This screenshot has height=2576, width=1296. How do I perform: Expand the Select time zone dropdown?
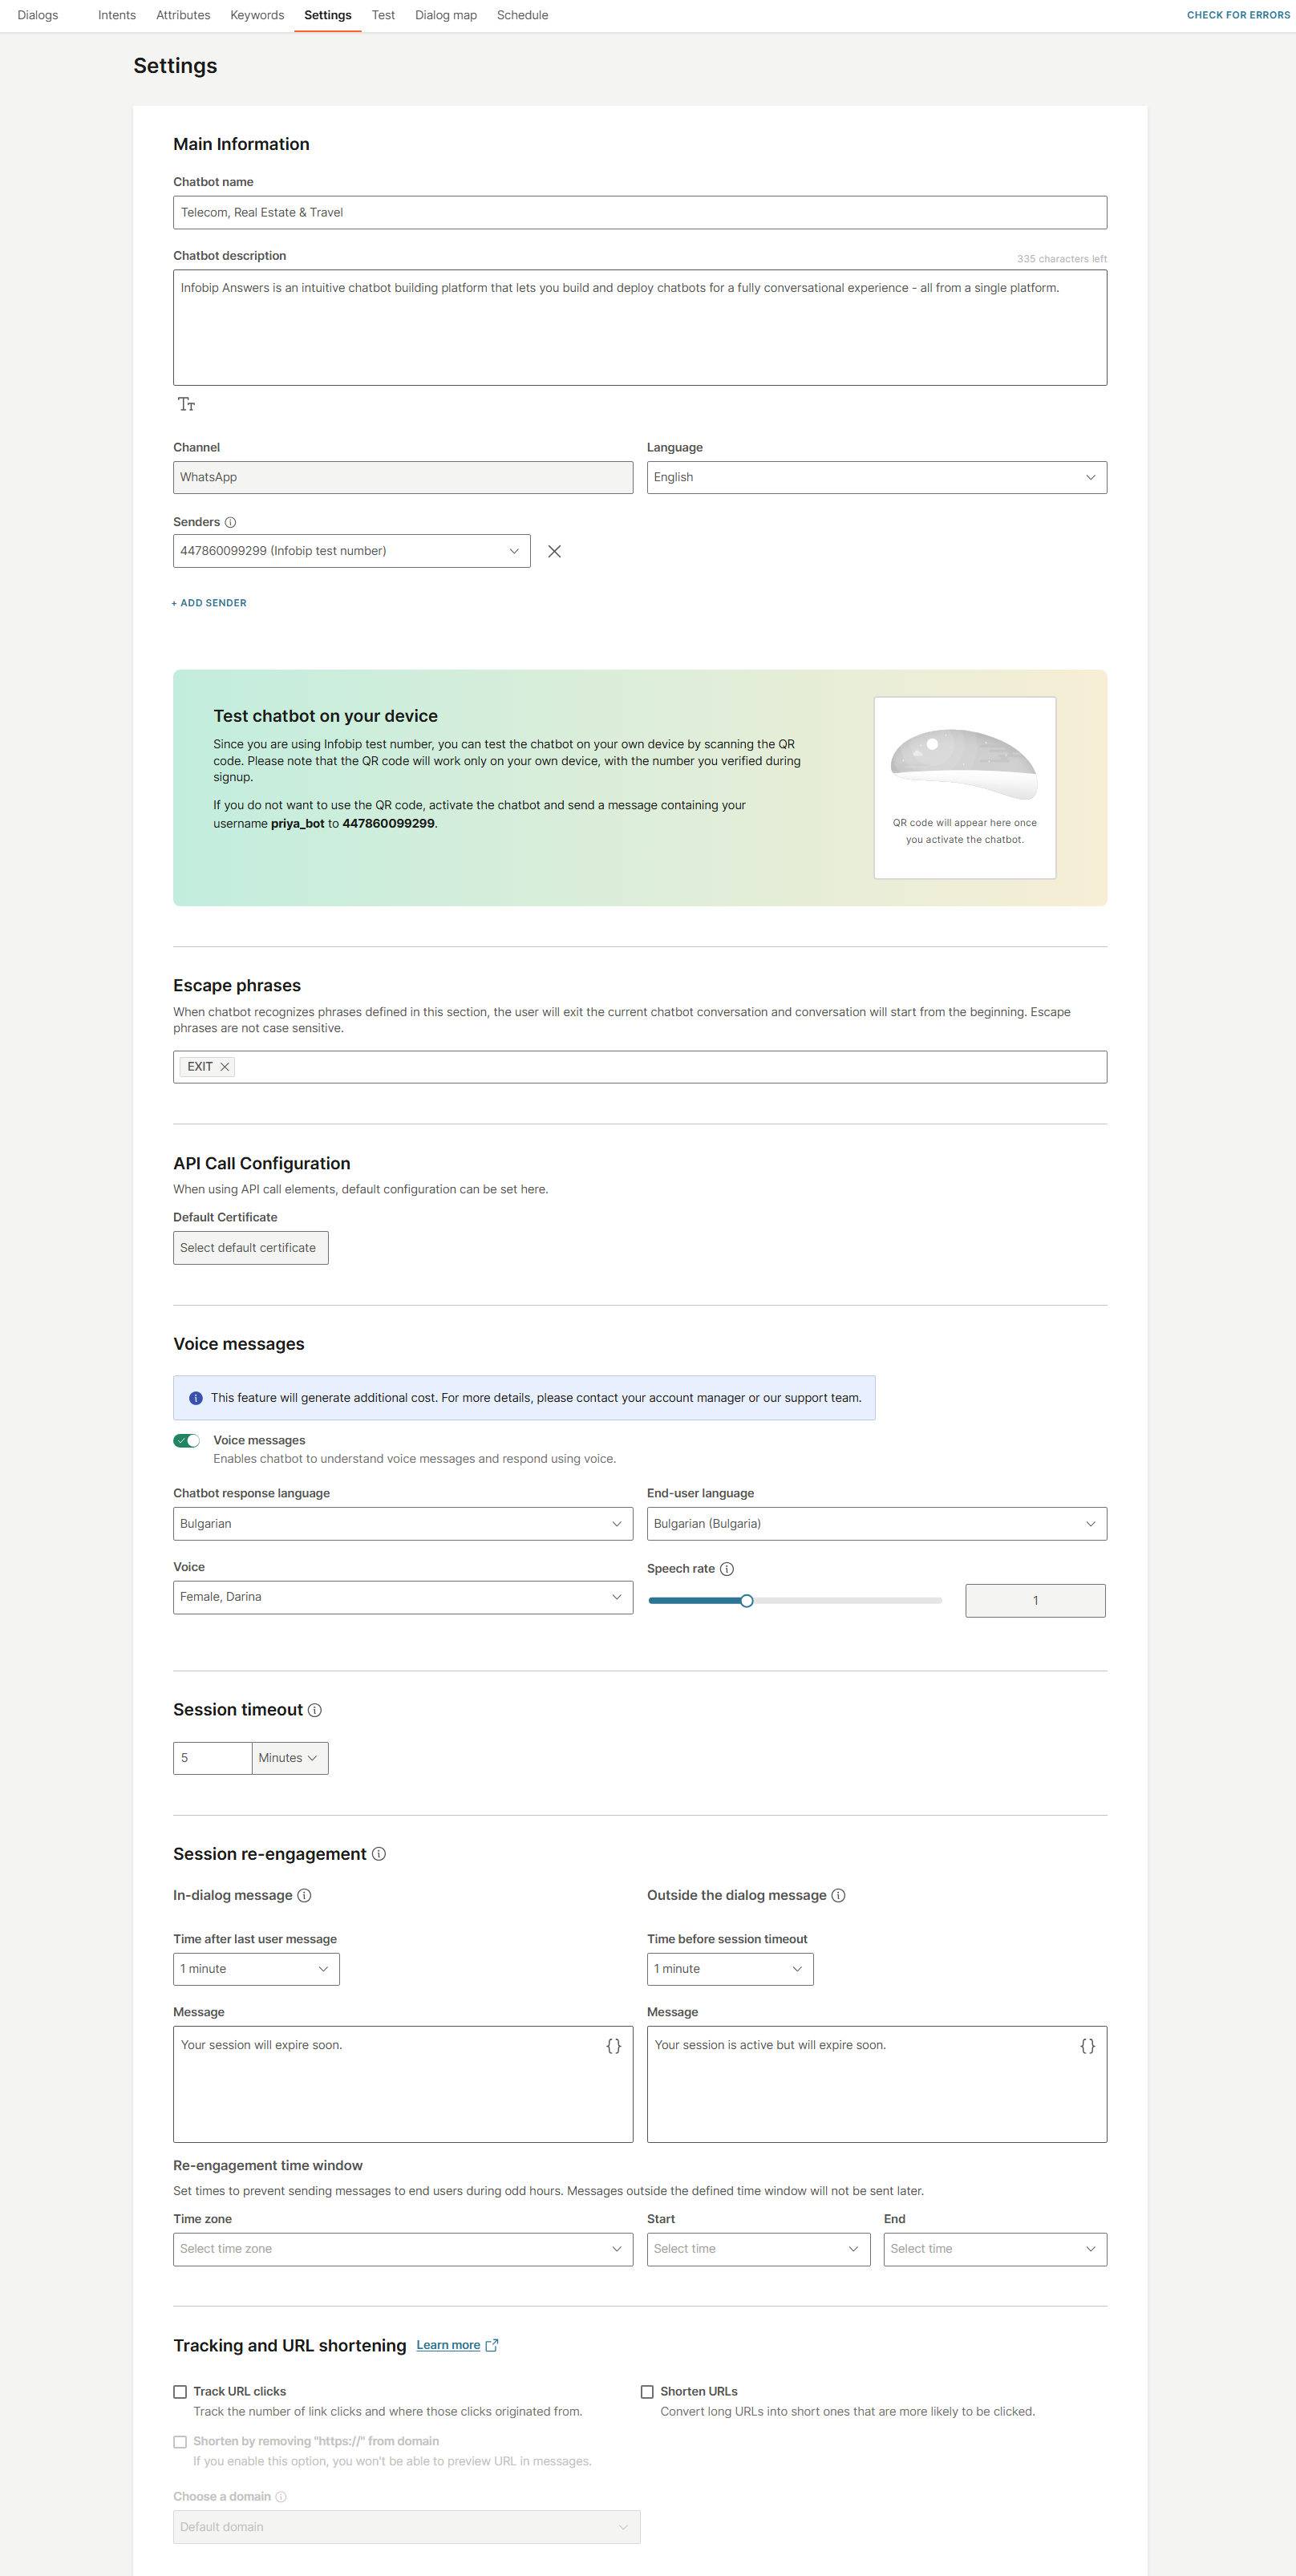tap(402, 2249)
